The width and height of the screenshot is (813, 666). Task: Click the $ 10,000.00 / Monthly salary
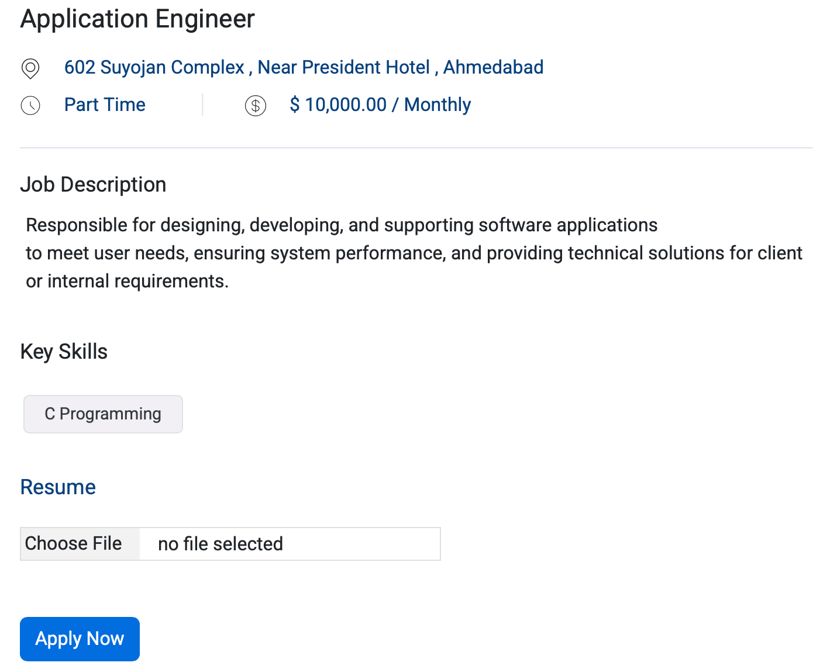pyautogui.click(x=380, y=105)
